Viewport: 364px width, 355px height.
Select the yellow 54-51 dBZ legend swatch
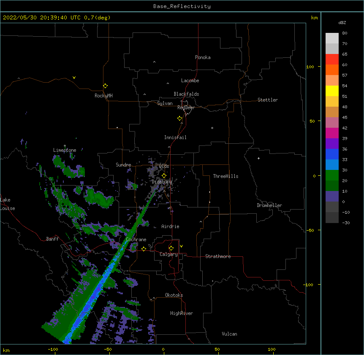[x=332, y=91]
